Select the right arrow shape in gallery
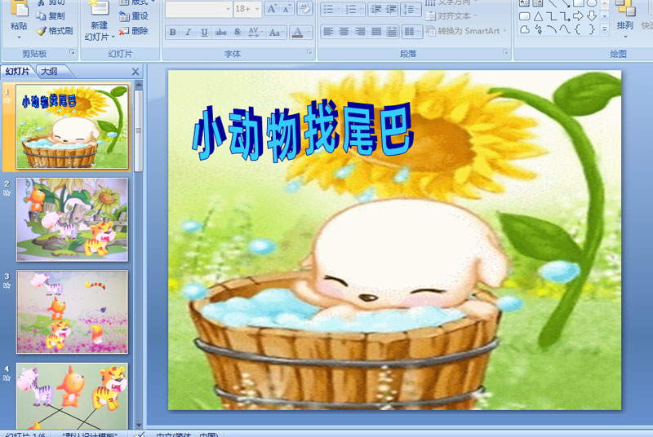The height and width of the screenshot is (437, 653). 578,15
